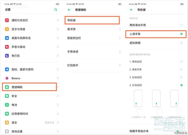
Task: Select the 虚拟按键 radio button
Action: point(181,43)
